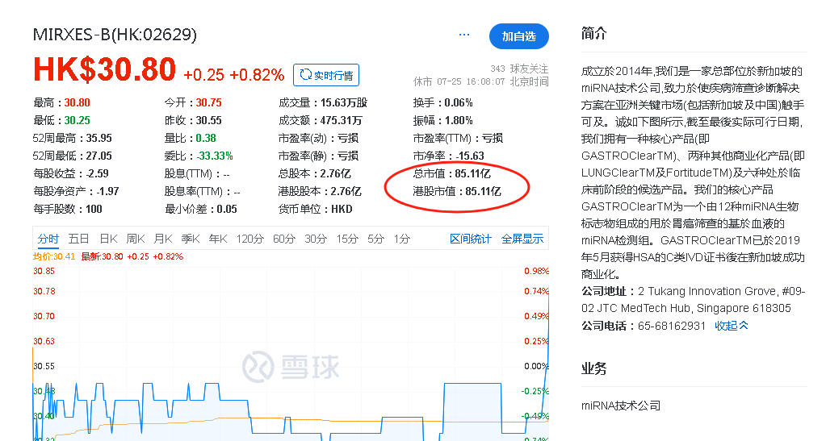Click the 公司电话 number 65-68162931
Image resolution: width=826 pixels, height=441 pixels.
point(672,326)
